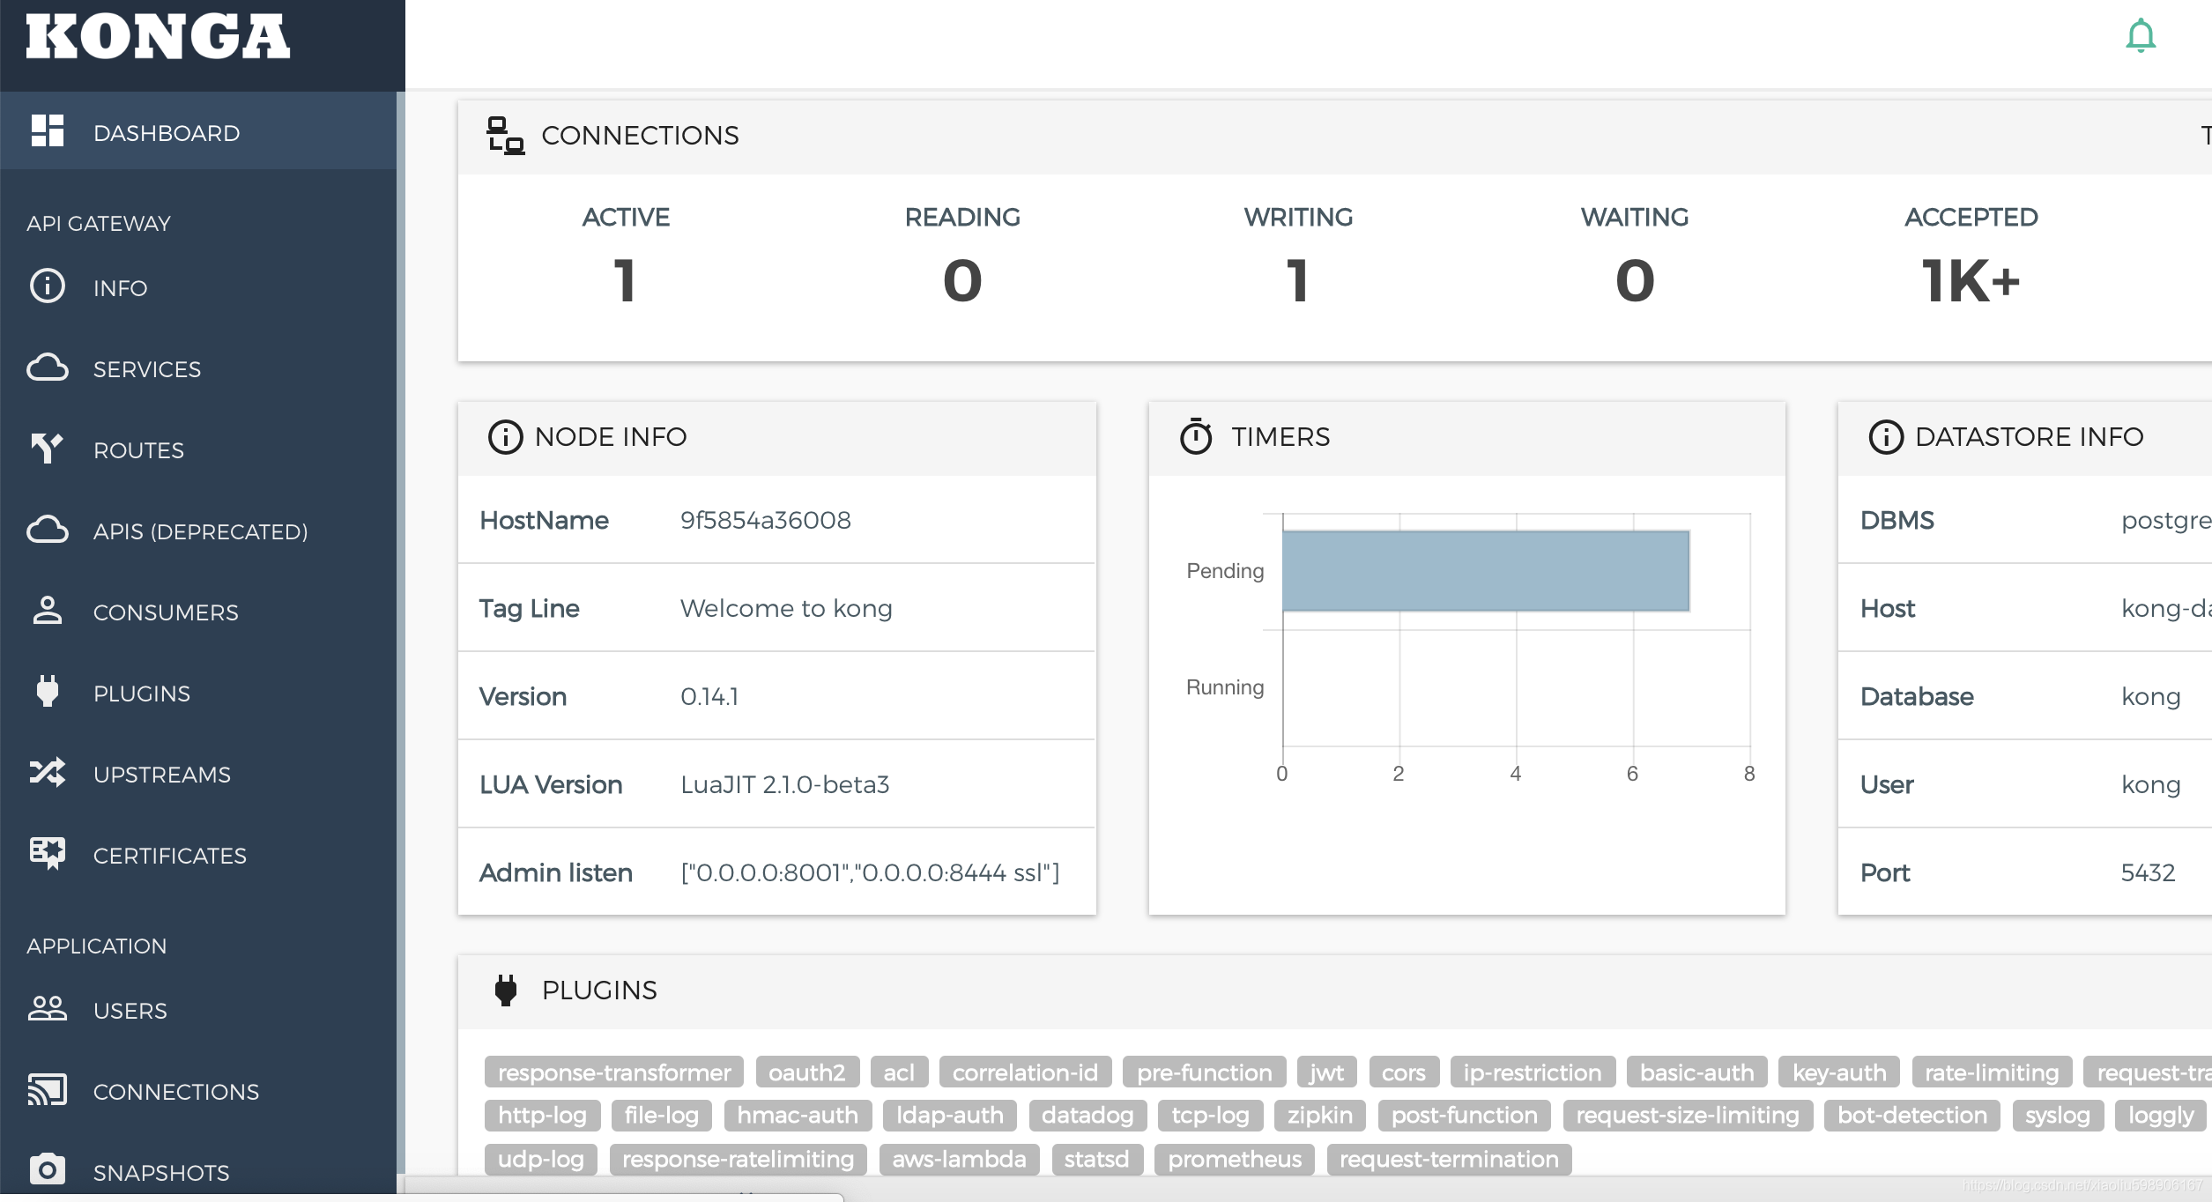This screenshot has width=2212, height=1202.
Task: Click the udp-log plugin tag
Action: 541,1159
